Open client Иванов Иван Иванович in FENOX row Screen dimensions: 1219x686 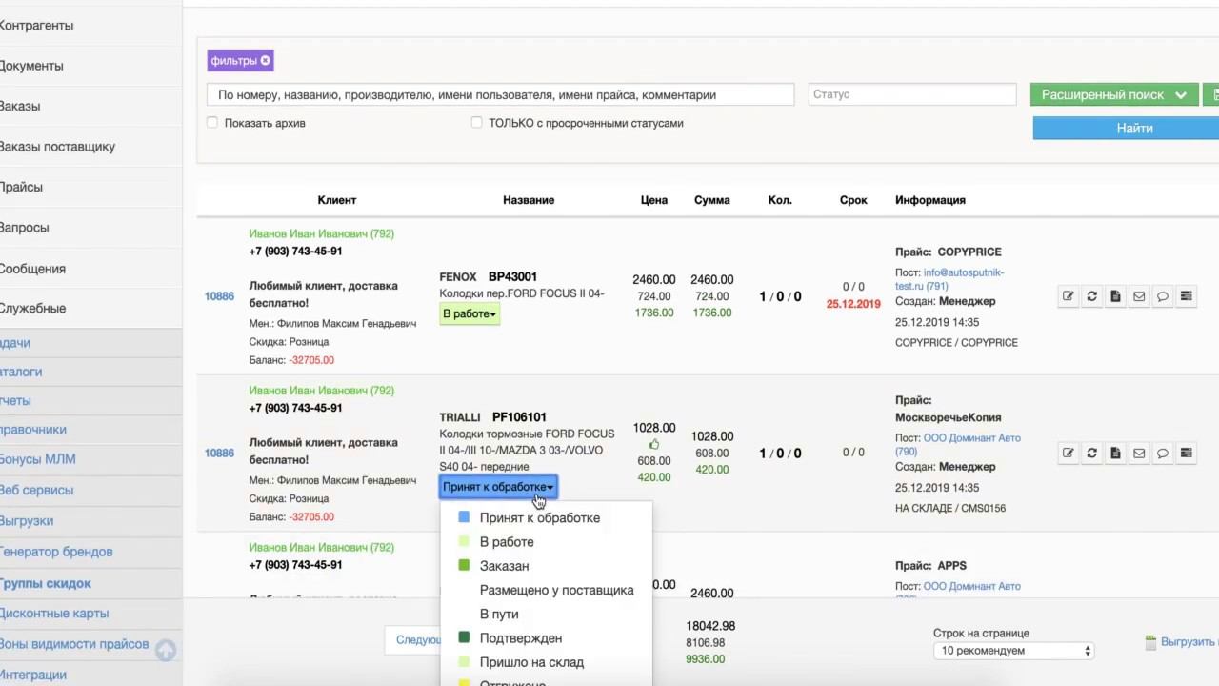click(x=321, y=233)
